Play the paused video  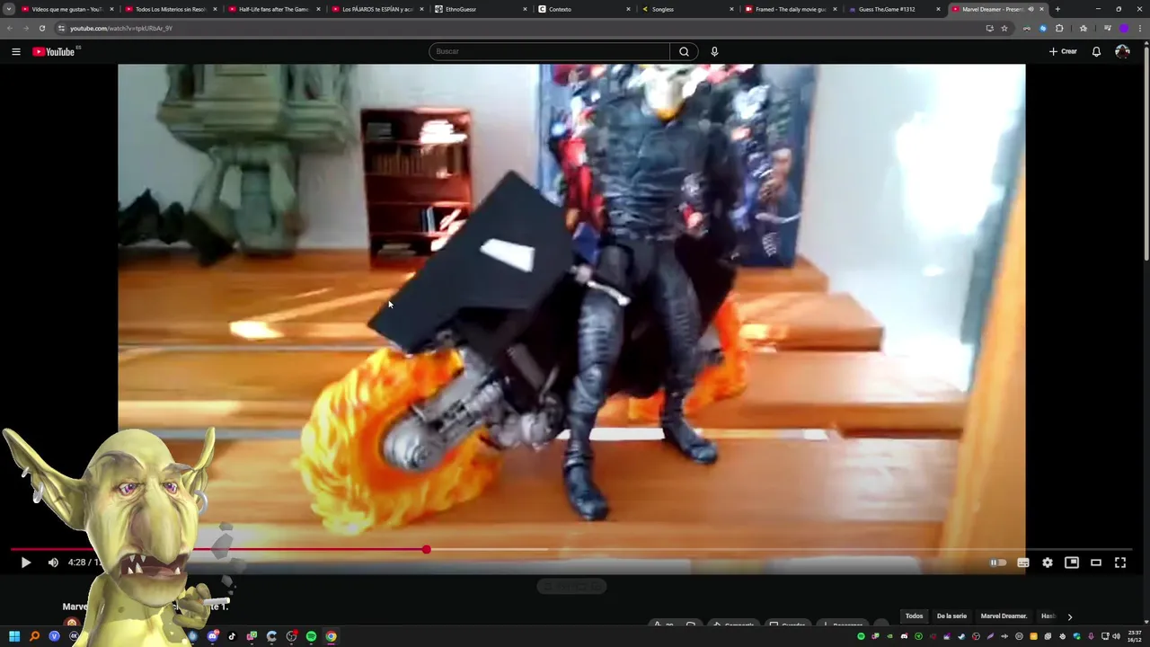(25, 563)
